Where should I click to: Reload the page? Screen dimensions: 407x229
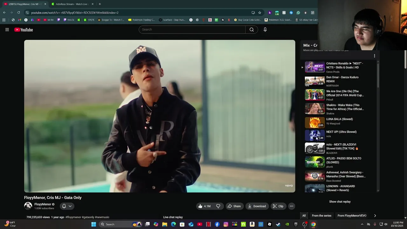[19, 13]
